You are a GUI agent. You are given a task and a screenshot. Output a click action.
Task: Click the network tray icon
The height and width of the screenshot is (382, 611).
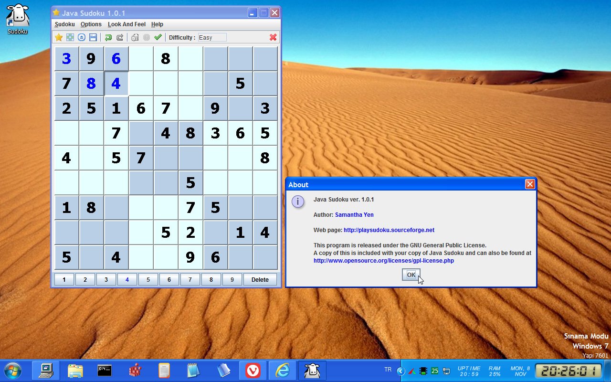(446, 371)
